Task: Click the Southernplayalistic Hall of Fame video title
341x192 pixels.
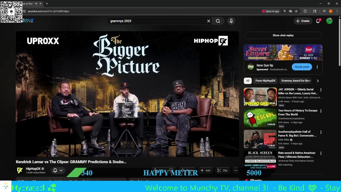Action: click(298, 134)
